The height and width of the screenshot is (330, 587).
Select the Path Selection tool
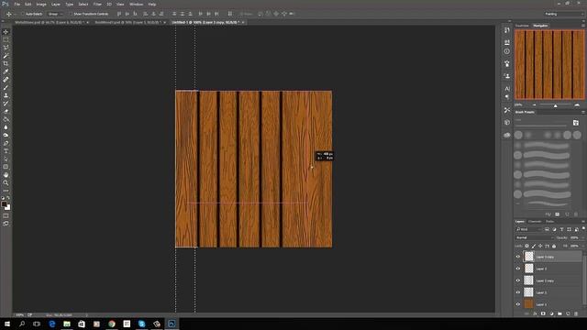6,159
